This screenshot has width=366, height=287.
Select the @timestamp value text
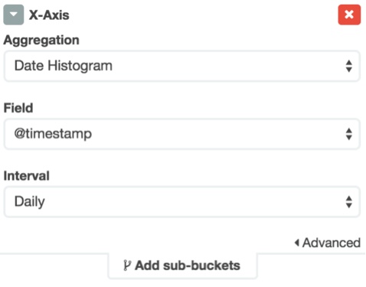[53, 134]
